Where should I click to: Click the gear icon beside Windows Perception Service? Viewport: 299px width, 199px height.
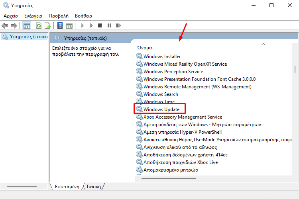pyautogui.click(x=140, y=71)
